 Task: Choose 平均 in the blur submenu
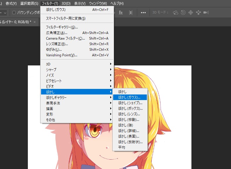pos(130,148)
